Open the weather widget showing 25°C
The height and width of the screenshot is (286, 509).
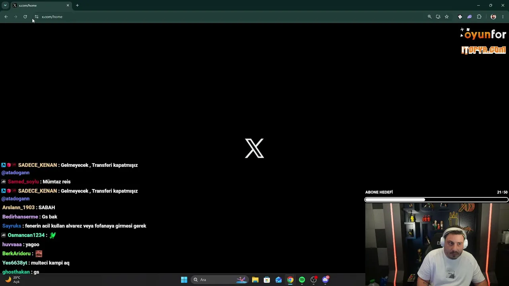pos(12,280)
